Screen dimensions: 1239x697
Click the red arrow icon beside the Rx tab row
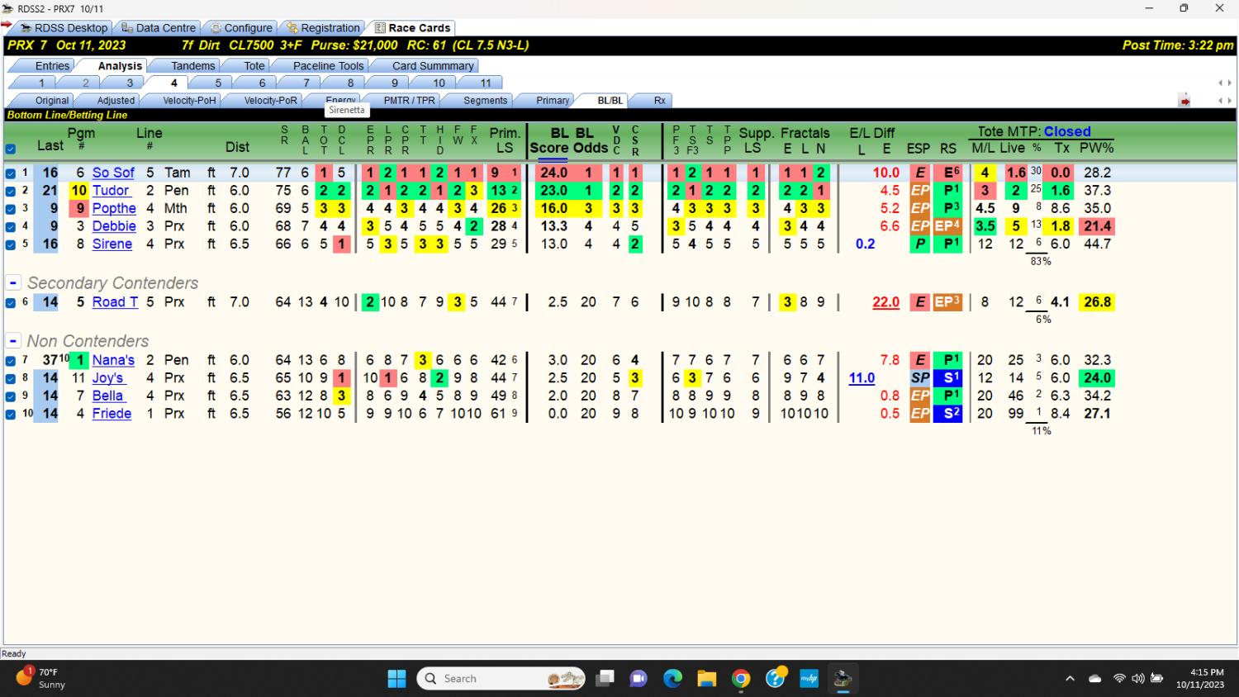click(1184, 101)
